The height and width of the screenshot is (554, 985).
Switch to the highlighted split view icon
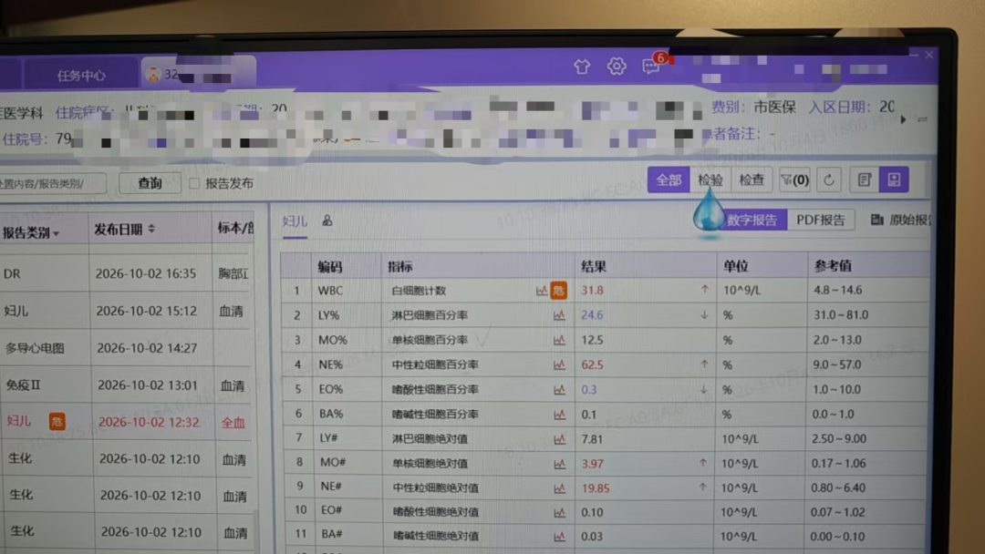pos(894,180)
